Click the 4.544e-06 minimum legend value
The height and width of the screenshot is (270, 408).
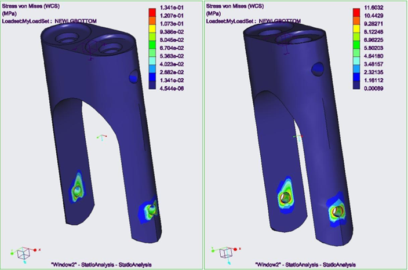click(172, 89)
